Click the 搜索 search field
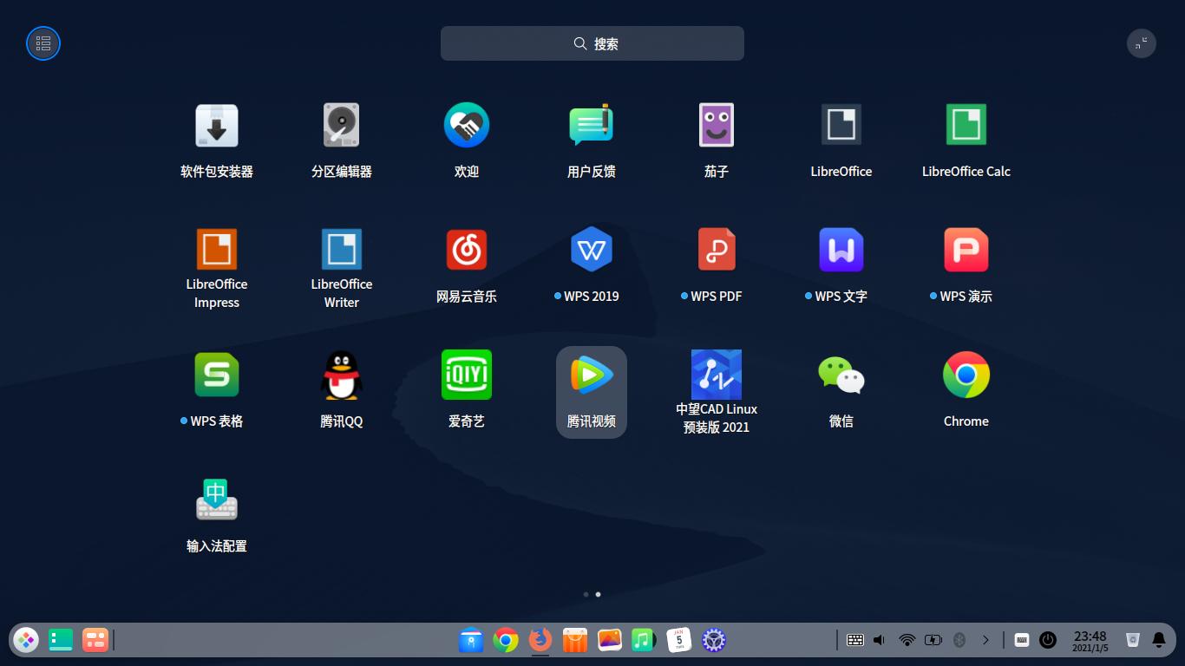The height and width of the screenshot is (666, 1185). (592, 43)
